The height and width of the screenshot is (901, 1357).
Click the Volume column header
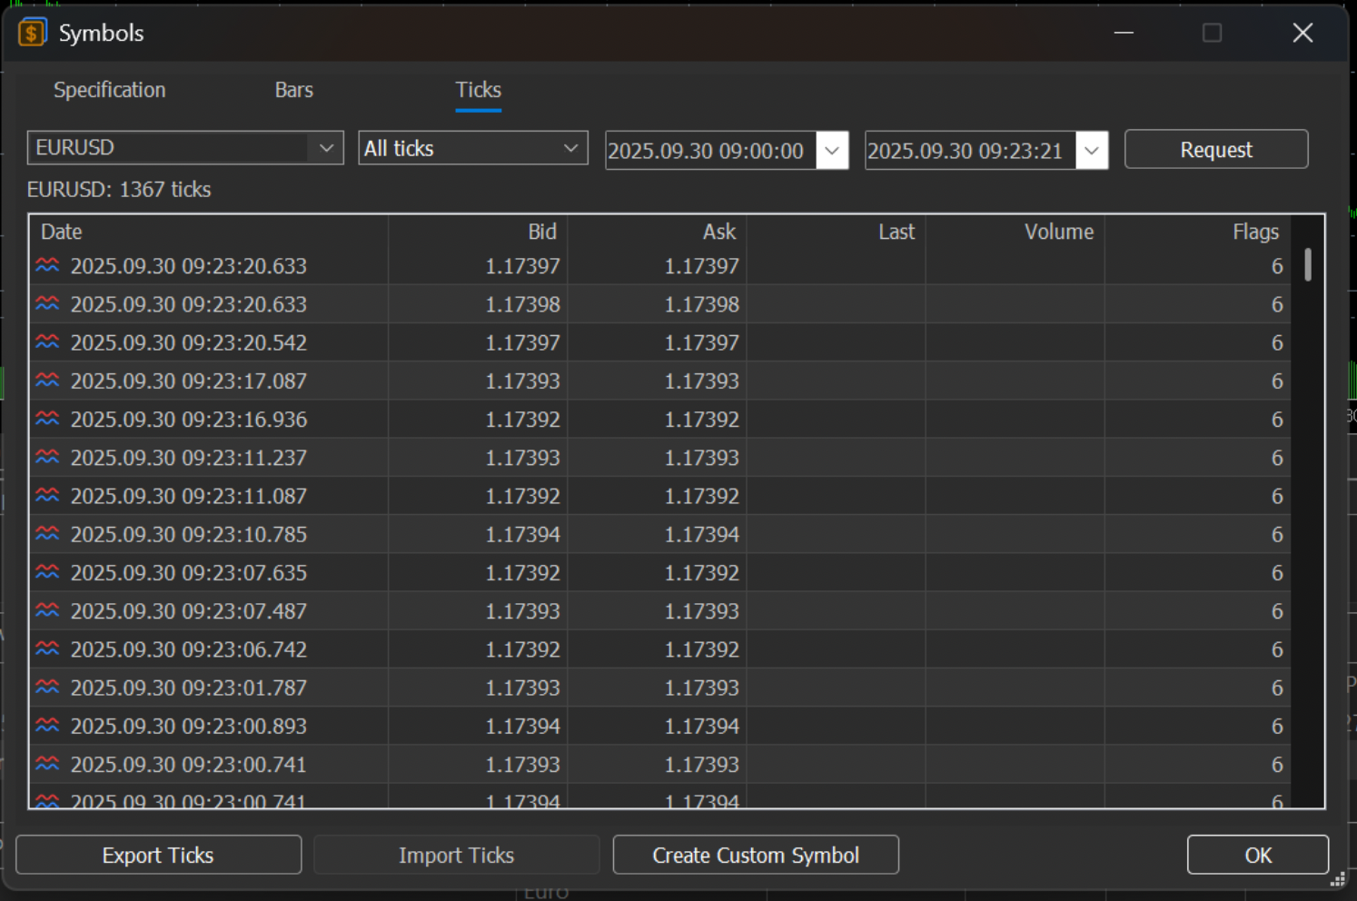[x=1015, y=232]
